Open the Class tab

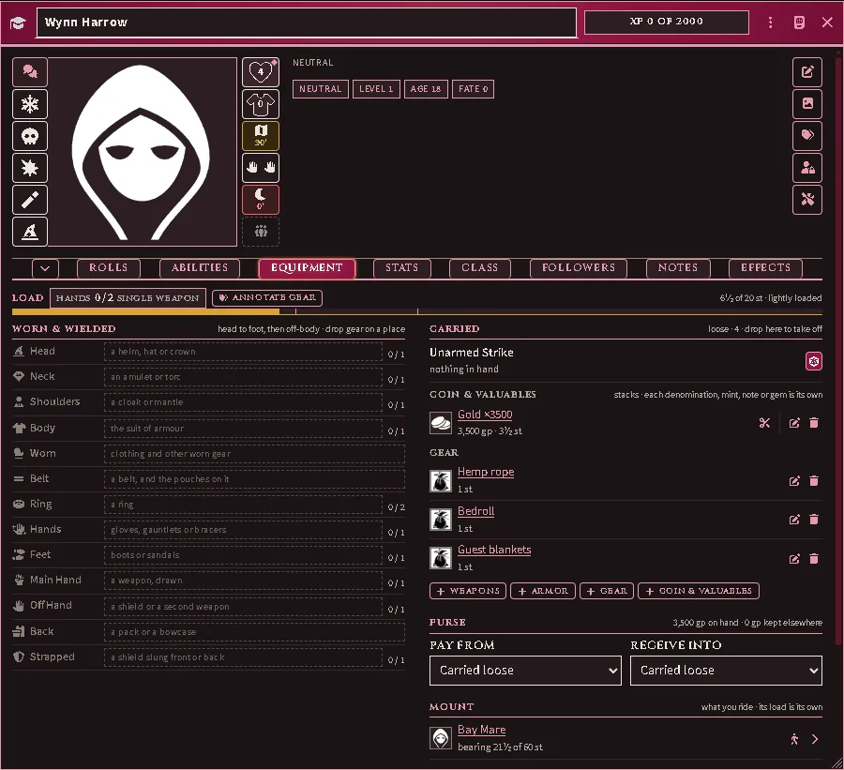(479, 268)
